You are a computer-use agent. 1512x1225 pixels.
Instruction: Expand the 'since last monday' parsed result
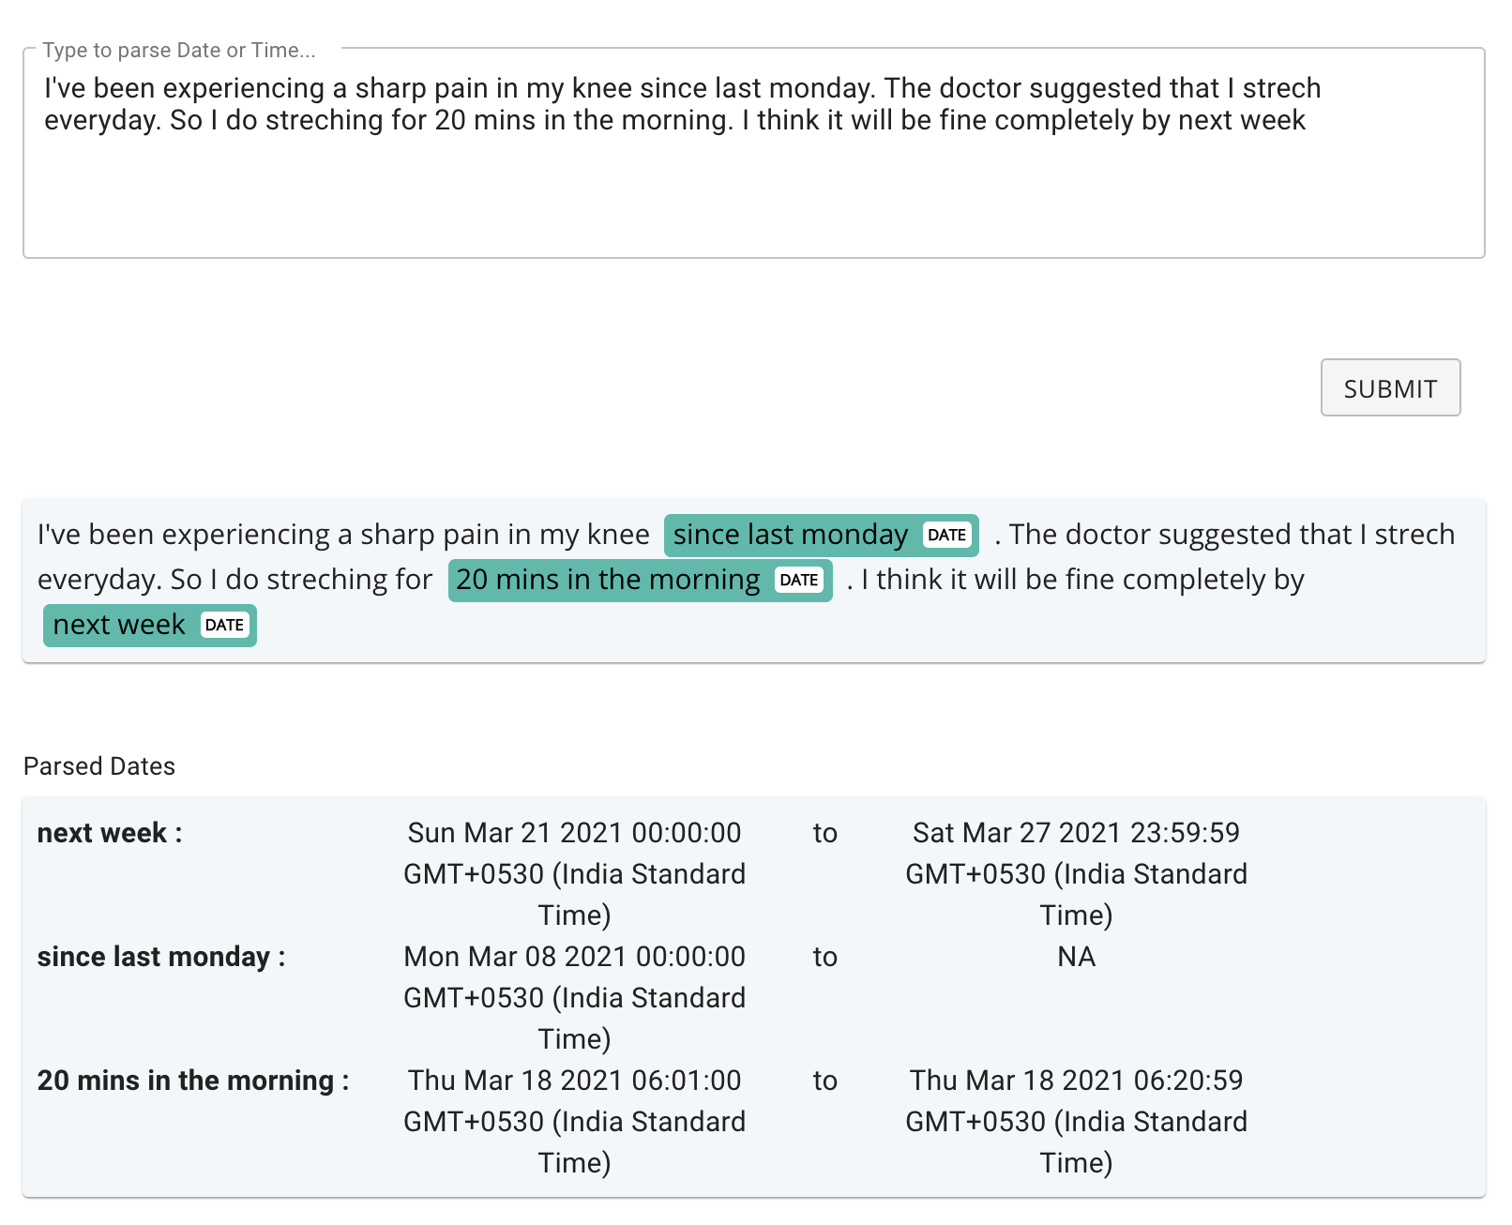(157, 958)
